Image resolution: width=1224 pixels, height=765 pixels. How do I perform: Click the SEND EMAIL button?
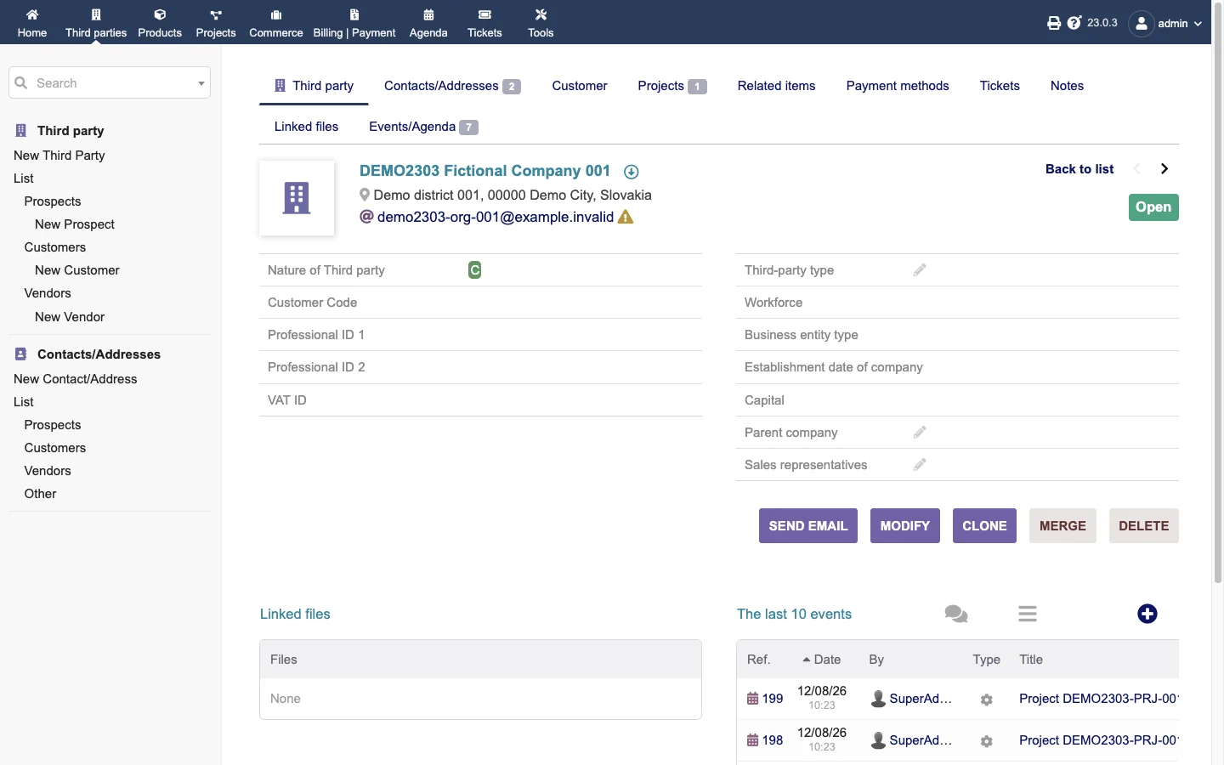click(808, 526)
